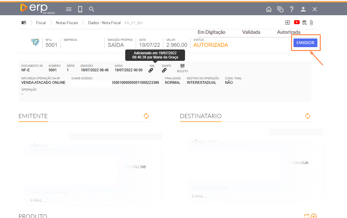The image size is (347, 218).
Task: Open the DANFE attachment paperclip
Action: 164,70
